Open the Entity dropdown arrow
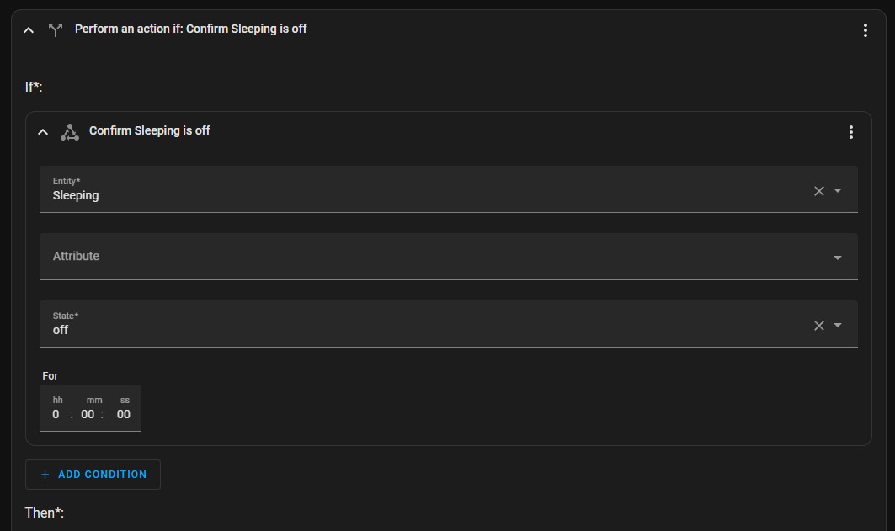 tap(838, 191)
